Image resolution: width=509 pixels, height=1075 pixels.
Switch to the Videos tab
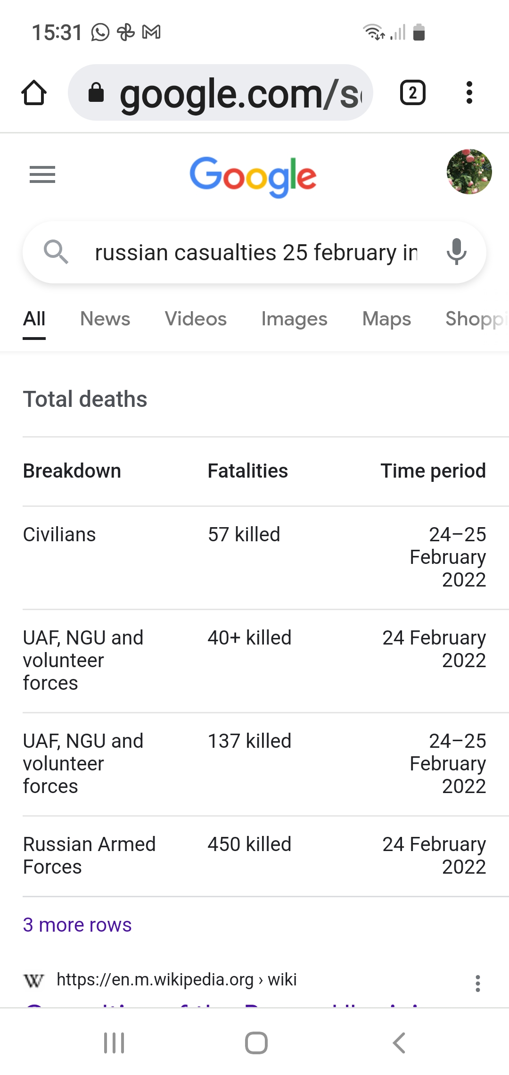196,319
